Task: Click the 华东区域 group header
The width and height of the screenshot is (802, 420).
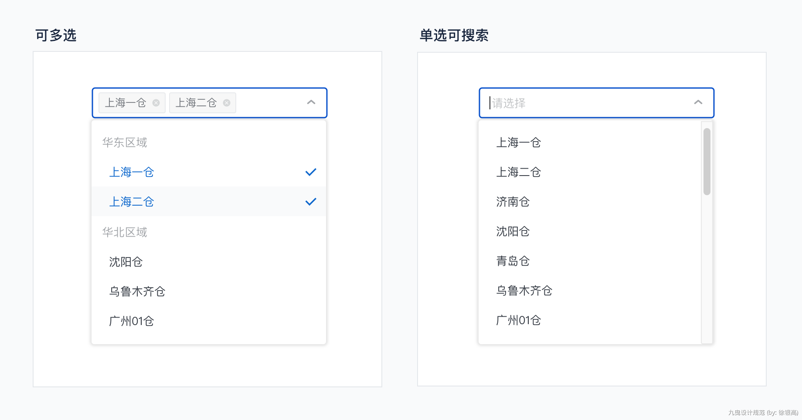Action: (x=125, y=142)
